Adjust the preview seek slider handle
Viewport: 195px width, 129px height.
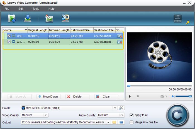click(x=129, y=86)
